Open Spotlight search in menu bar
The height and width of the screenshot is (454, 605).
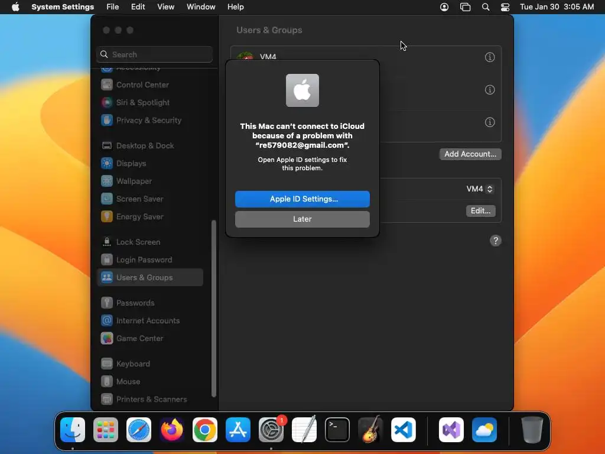486,7
